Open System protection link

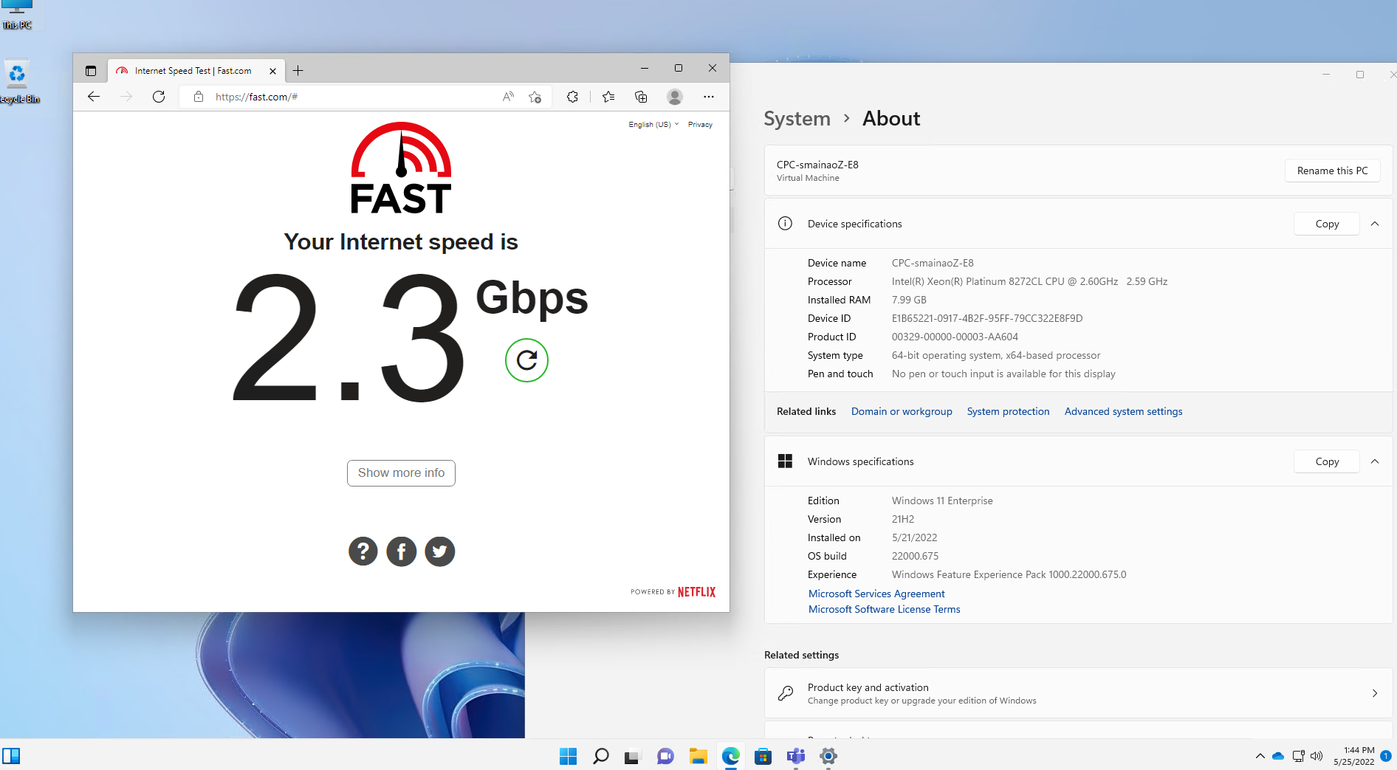pos(1008,411)
